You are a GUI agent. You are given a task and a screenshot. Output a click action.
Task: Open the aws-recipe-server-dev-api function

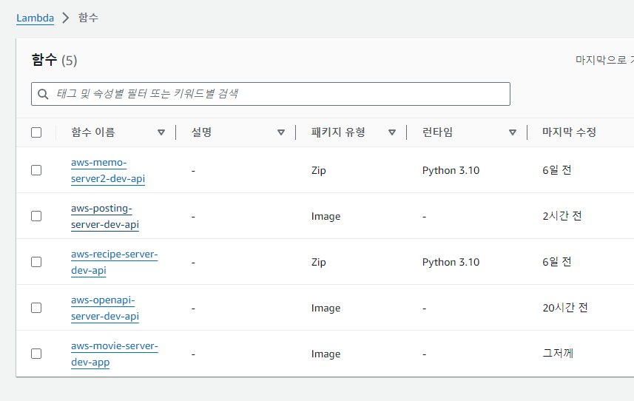[115, 263]
